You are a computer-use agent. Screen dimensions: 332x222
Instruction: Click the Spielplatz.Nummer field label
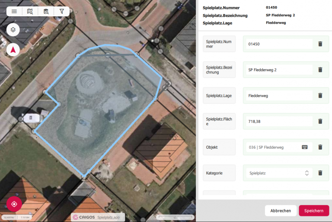(219, 44)
